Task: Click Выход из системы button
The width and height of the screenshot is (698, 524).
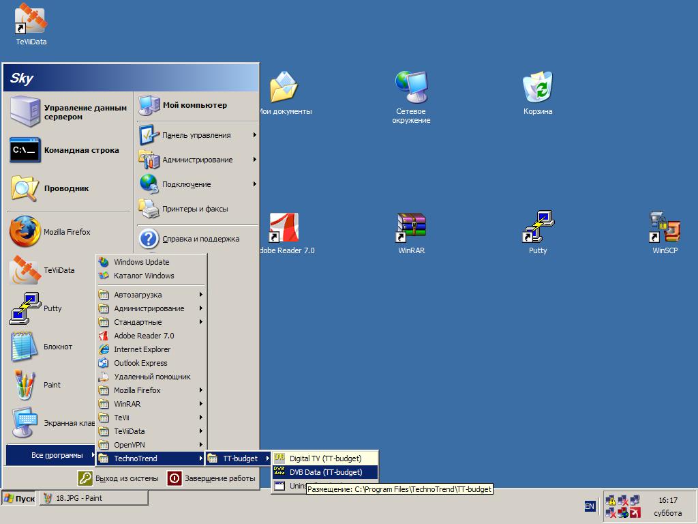Action: coord(119,478)
